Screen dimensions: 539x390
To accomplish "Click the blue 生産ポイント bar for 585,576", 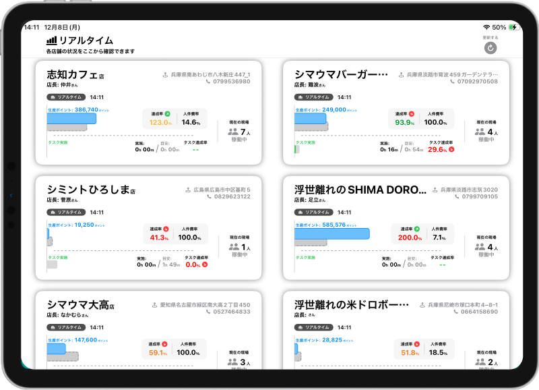I will (x=332, y=233).
